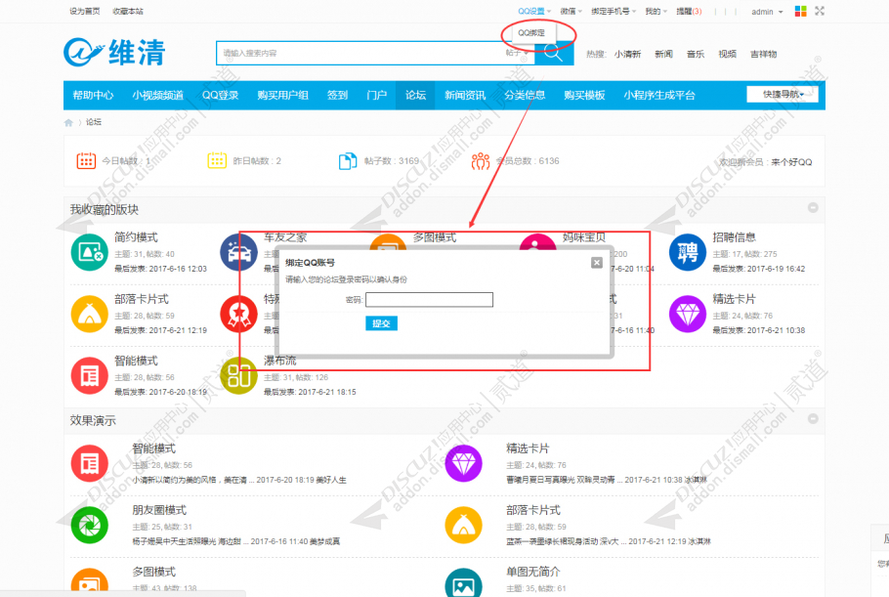
Task: Go to 帮助中心 in the nav bar
Action: (93, 95)
